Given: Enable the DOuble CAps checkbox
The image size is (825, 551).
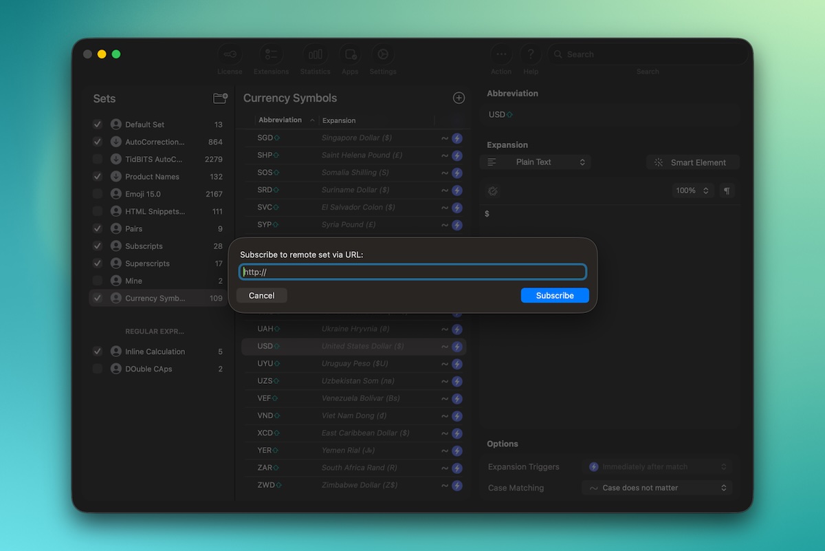Looking at the screenshot, I should point(98,369).
